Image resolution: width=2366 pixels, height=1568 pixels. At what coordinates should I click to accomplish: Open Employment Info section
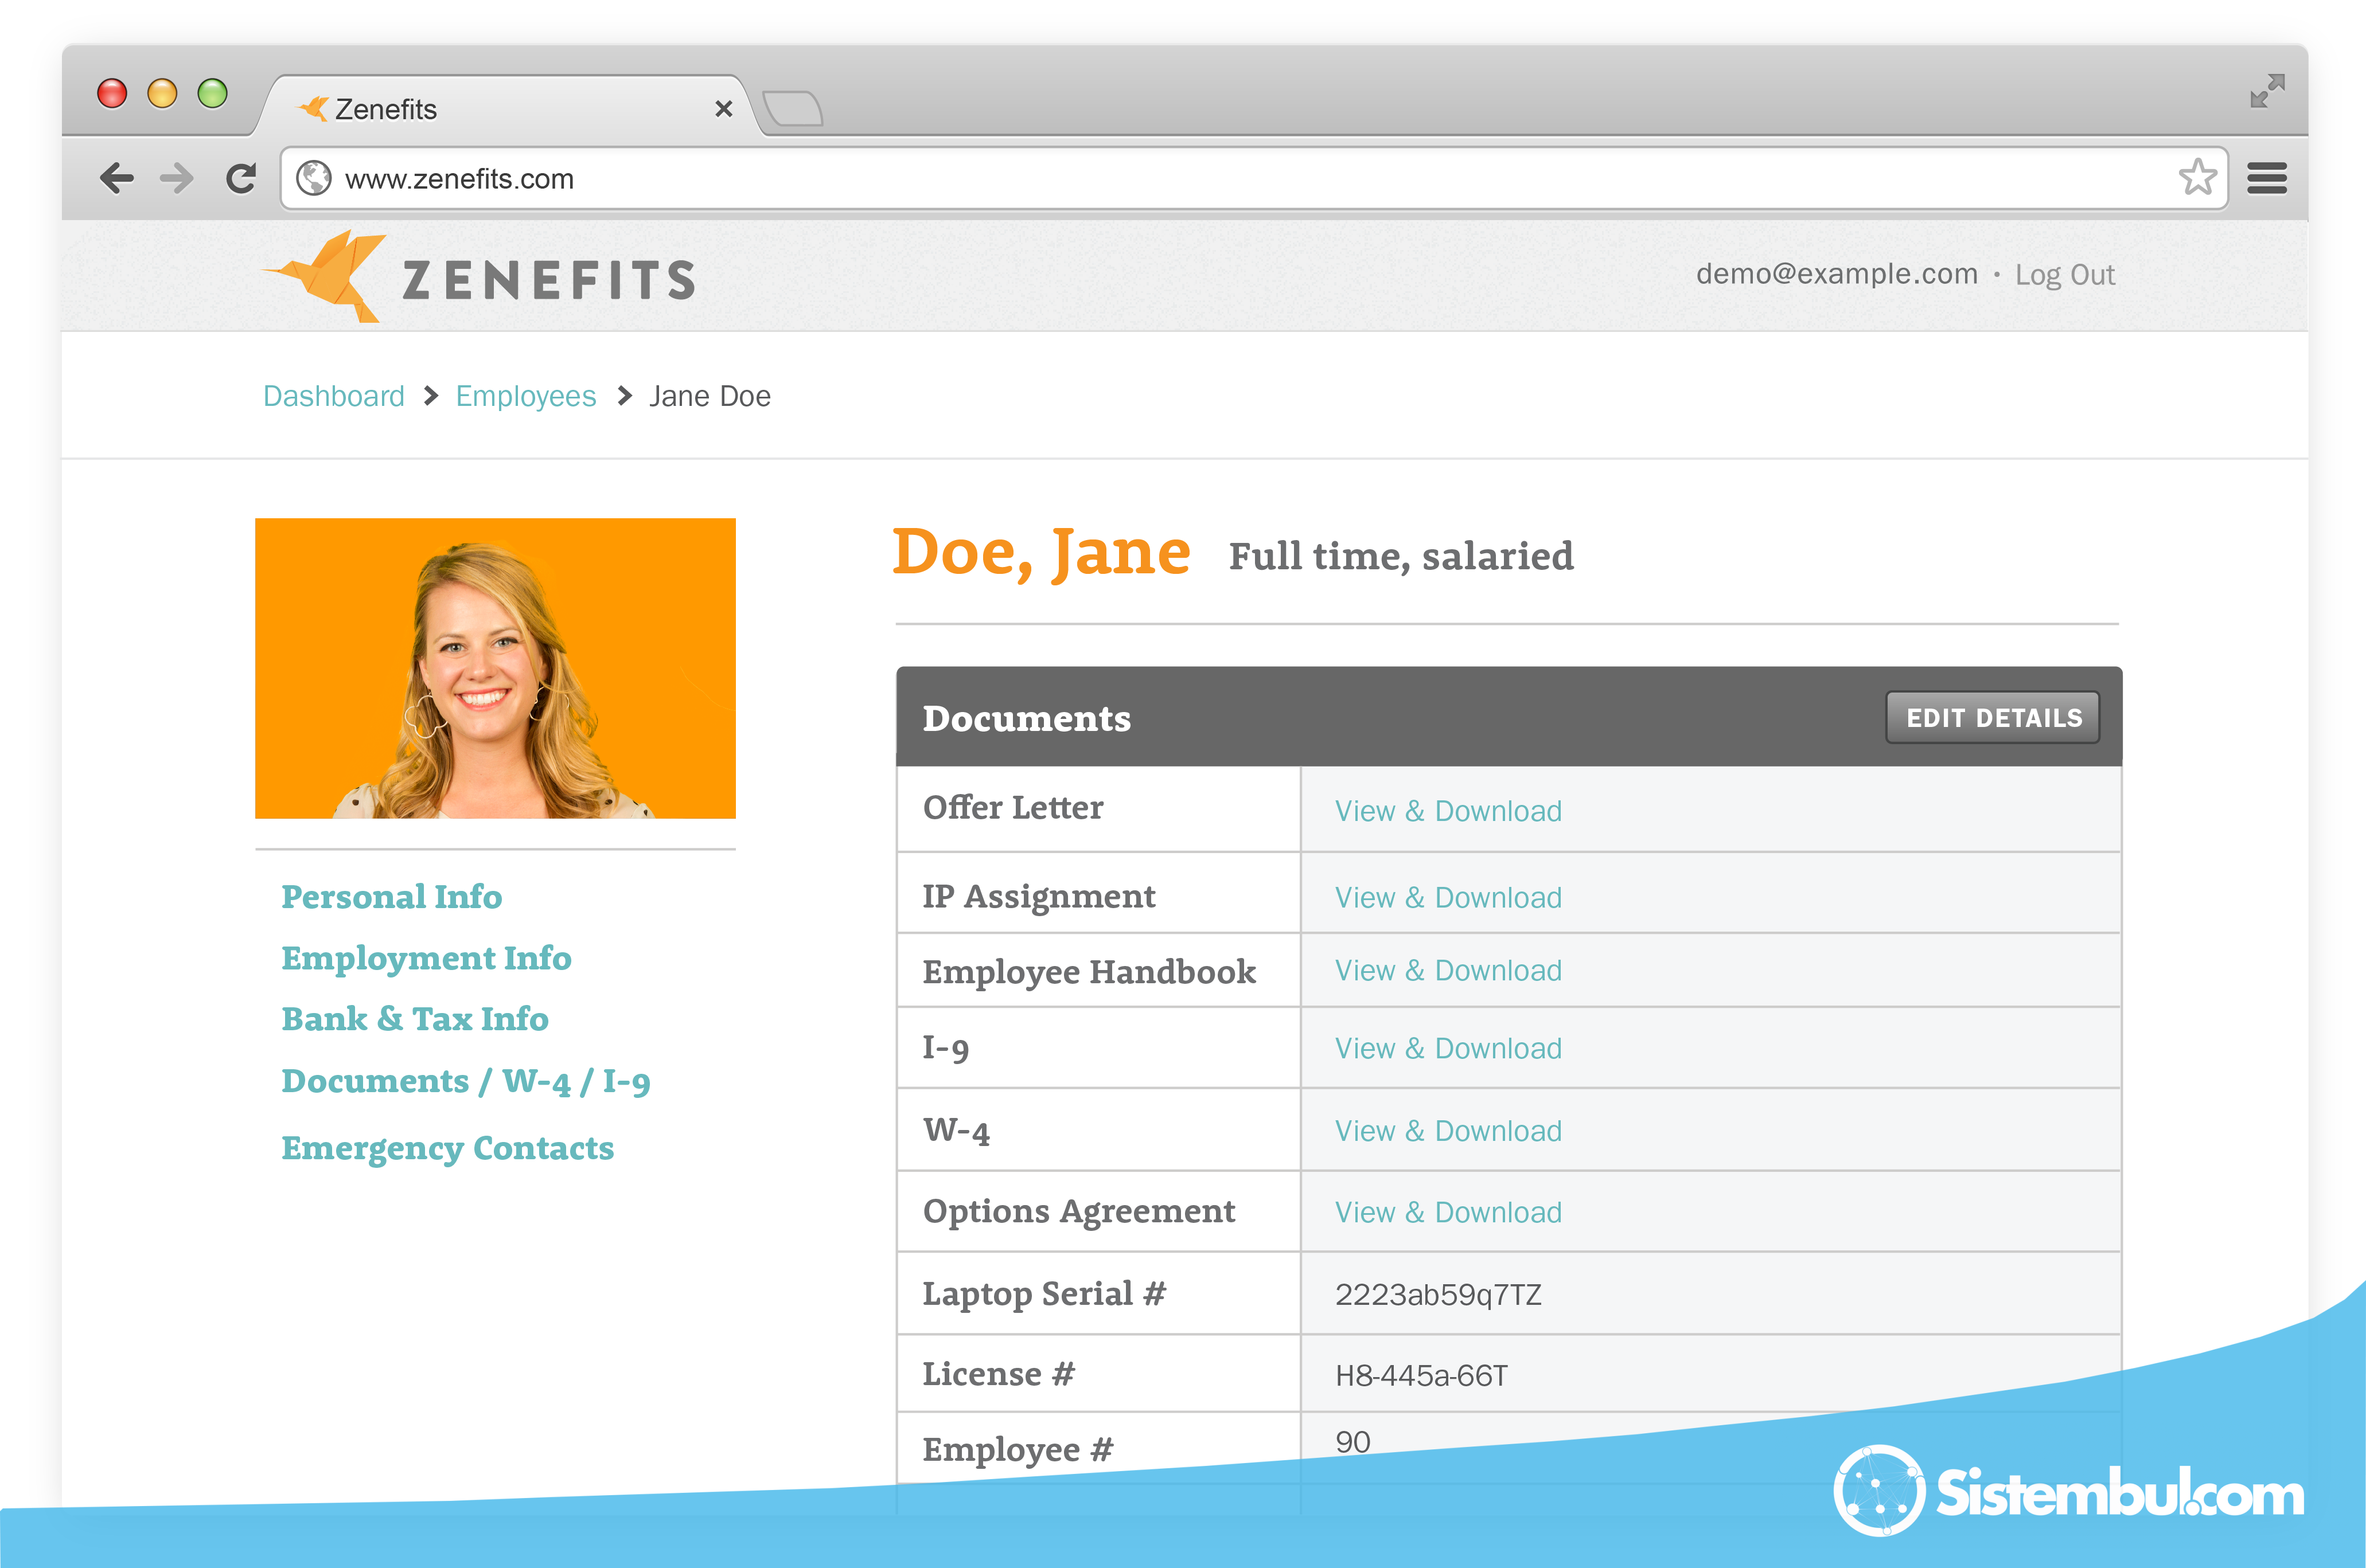point(426,958)
